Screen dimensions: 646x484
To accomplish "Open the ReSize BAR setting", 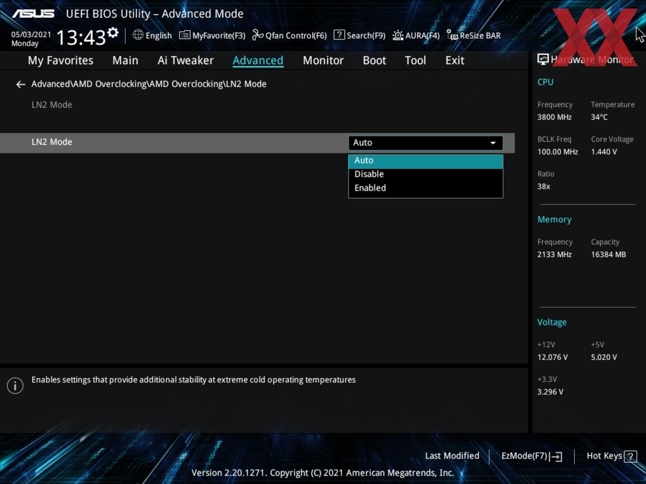I will point(474,35).
